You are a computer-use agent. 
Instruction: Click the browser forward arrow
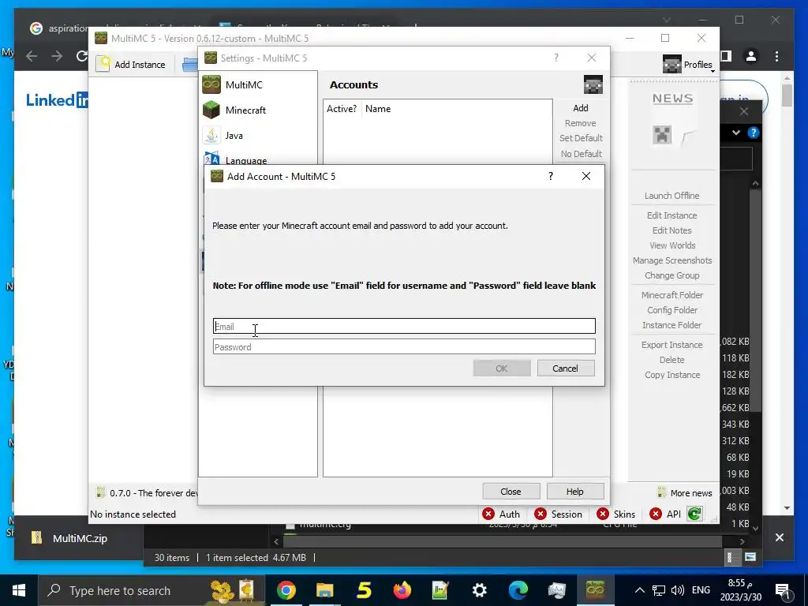(57, 56)
